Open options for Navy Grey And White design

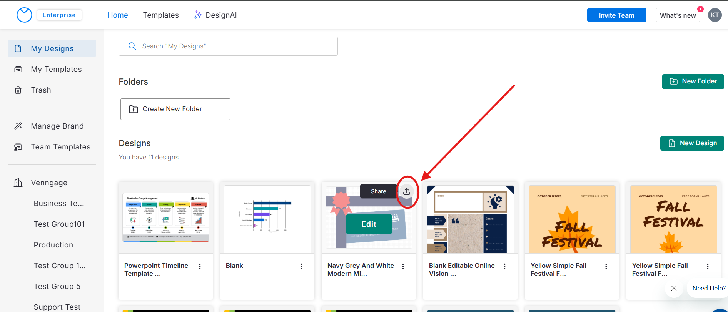point(403,266)
